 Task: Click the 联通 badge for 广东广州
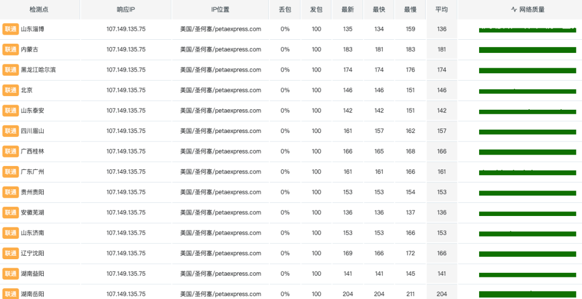(11, 172)
